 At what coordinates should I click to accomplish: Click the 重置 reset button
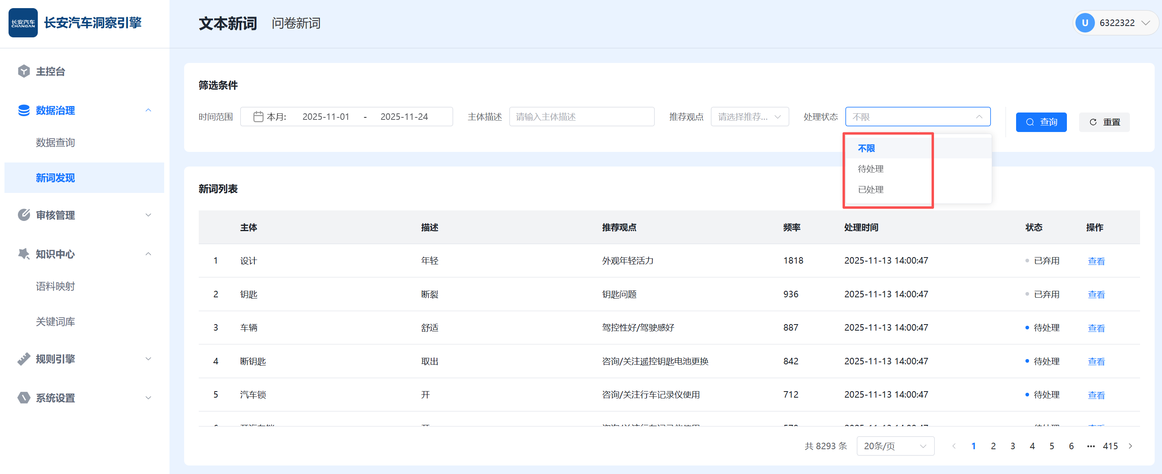pyautogui.click(x=1104, y=122)
